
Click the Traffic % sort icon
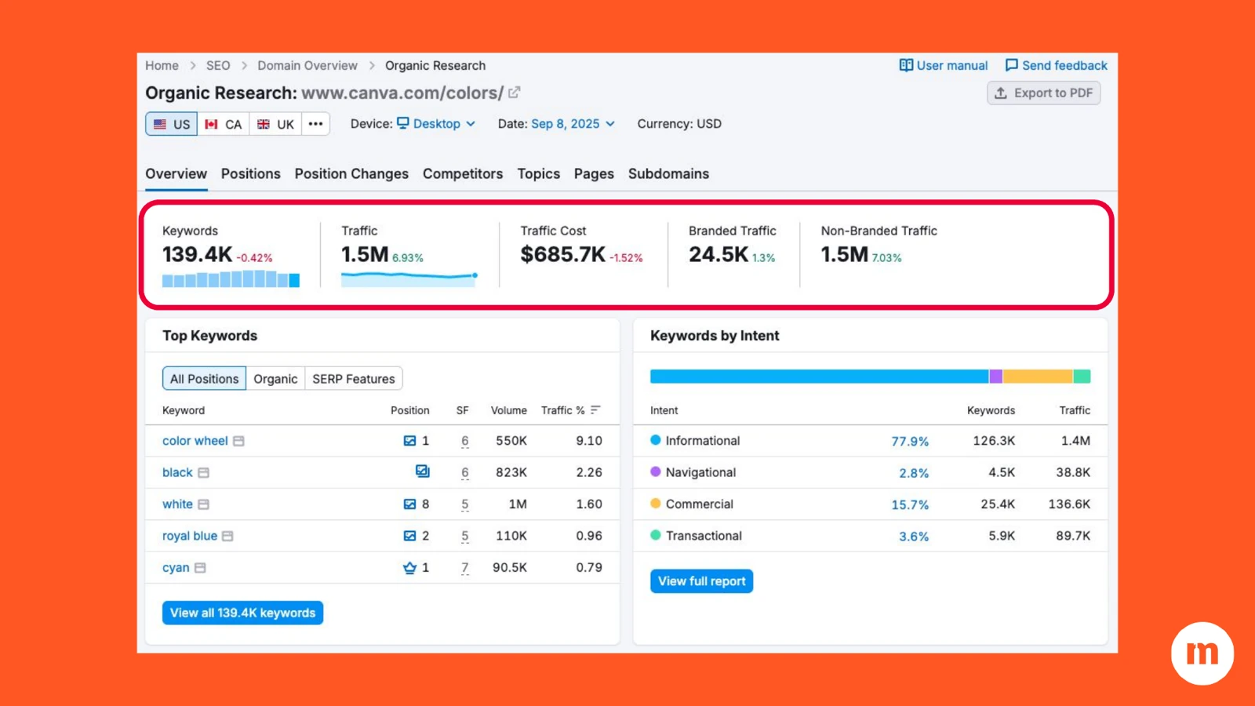click(595, 409)
